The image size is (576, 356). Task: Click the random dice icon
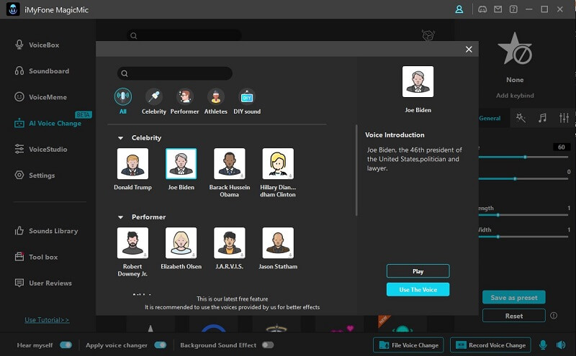pyautogui.click(x=428, y=35)
